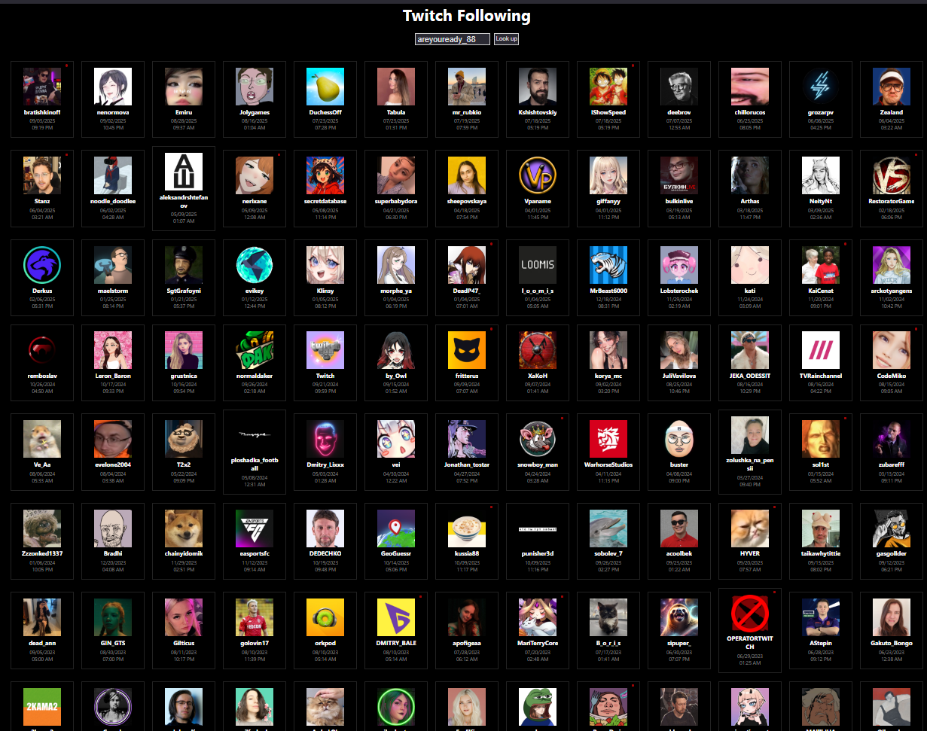The width and height of the screenshot is (927, 731).
Task: Open GeoGuessr map pin logo
Action: (396, 528)
